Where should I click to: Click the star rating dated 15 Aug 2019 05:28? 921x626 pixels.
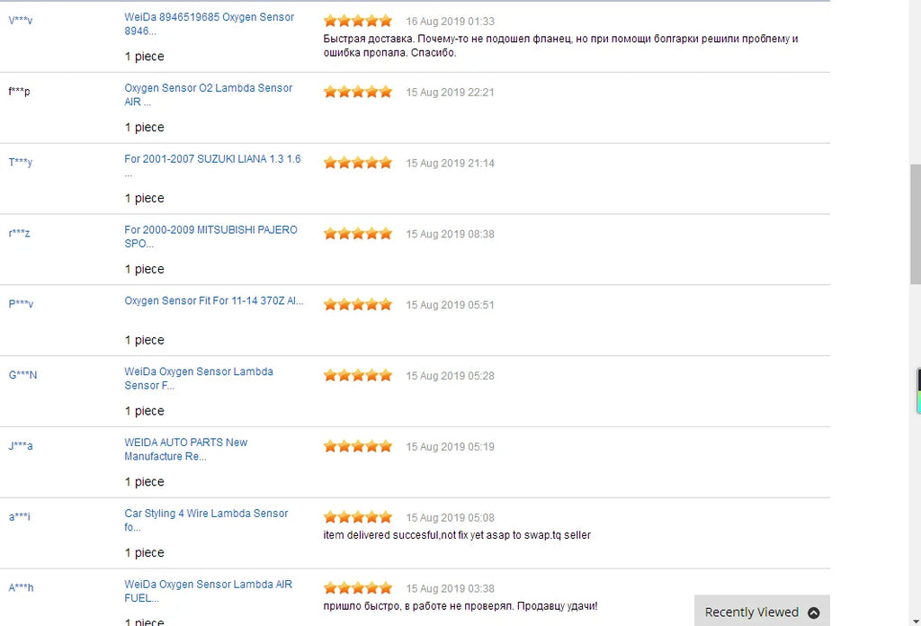358,375
